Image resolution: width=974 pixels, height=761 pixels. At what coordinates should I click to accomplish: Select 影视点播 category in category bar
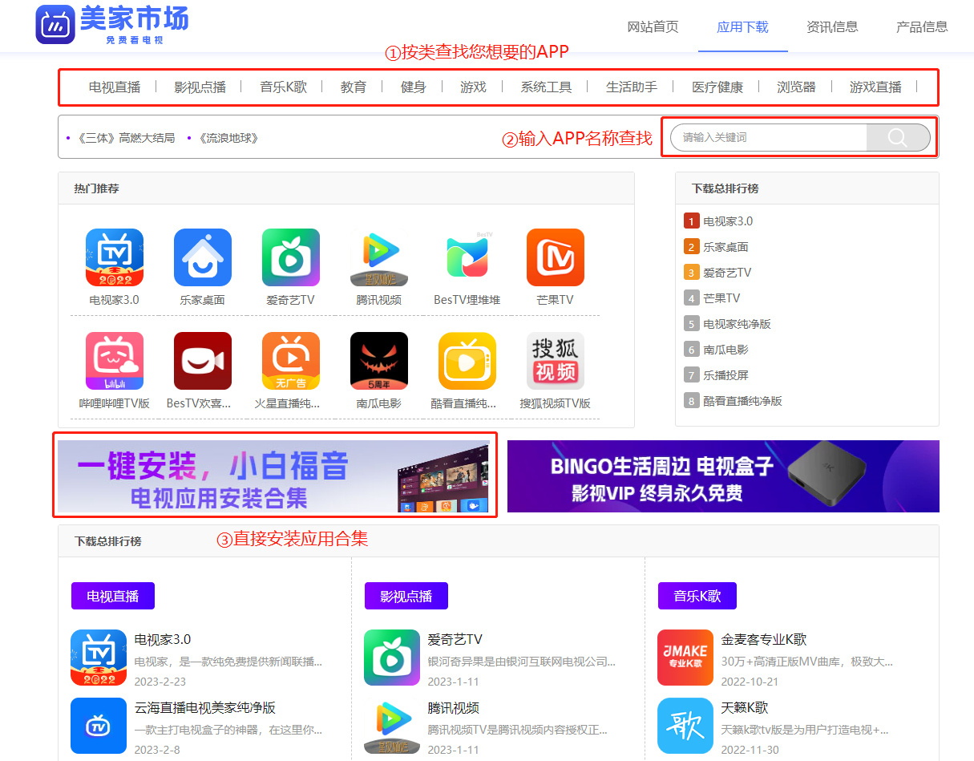coord(200,87)
